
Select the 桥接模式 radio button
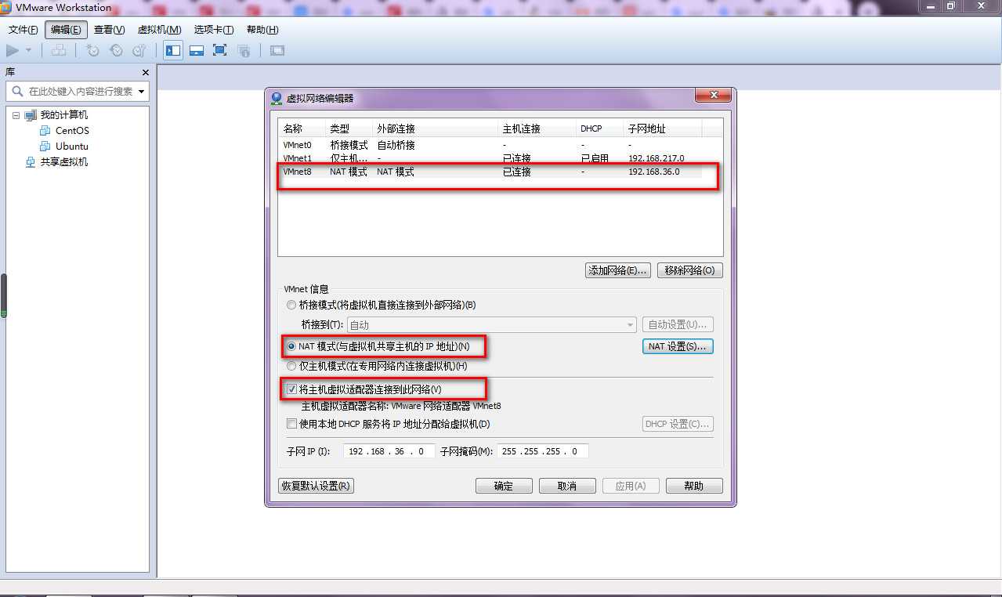click(291, 305)
